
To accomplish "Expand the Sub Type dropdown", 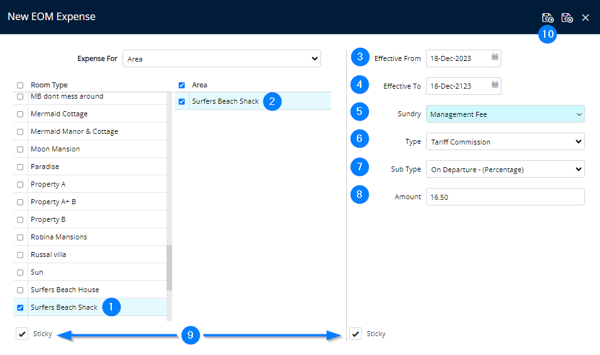I will pyautogui.click(x=505, y=169).
